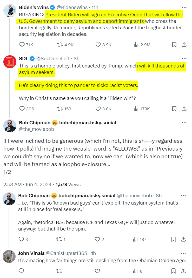Like SDL's reply tweet
The width and height of the screenshot is (192, 278).
[x=98, y=109]
